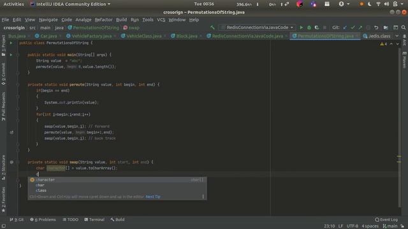Open the Build menu
Viewport: 408px width, 229px height.
coord(122,20)
